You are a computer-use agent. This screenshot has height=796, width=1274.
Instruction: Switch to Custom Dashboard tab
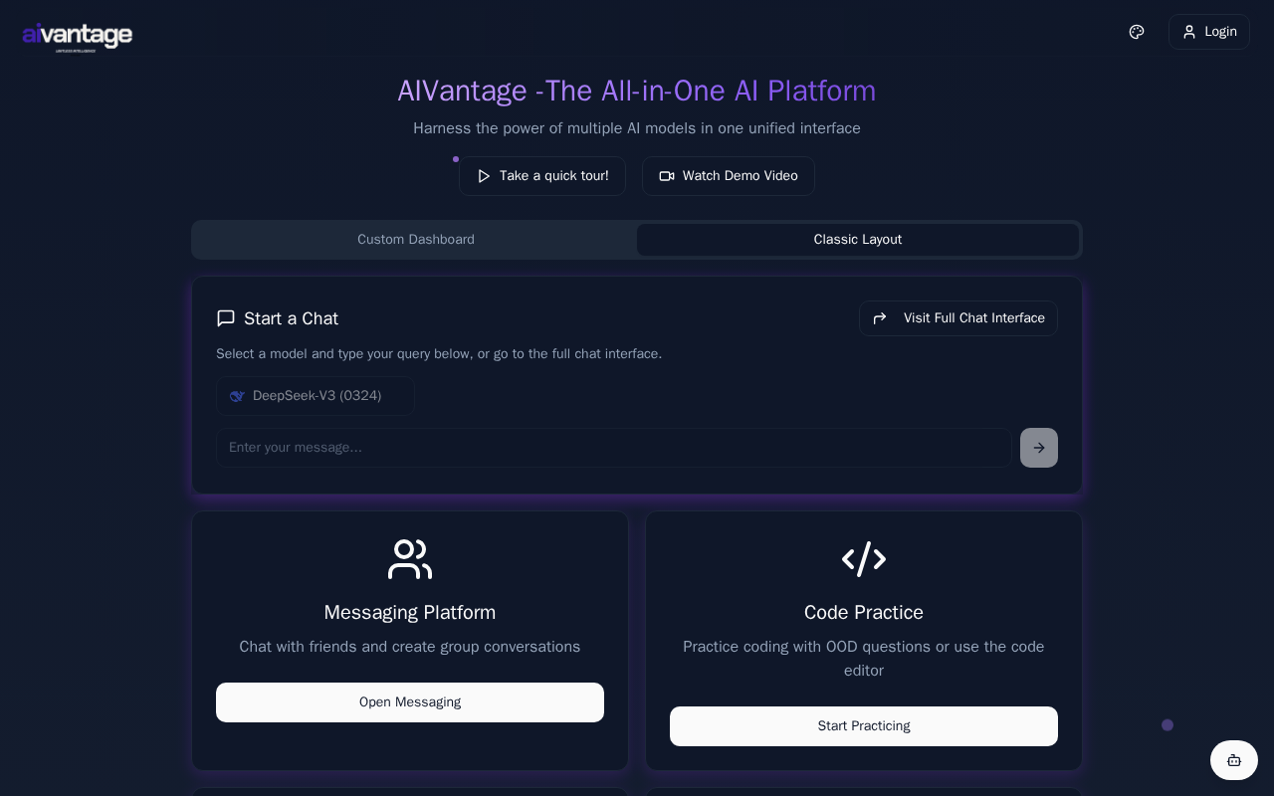[x=416, y=240]
